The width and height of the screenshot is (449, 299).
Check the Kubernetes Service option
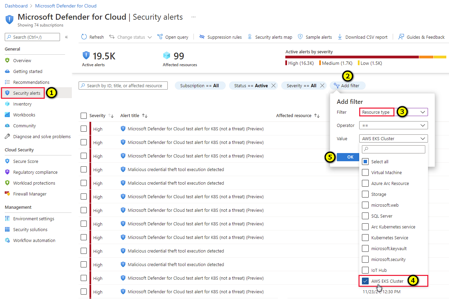(x=365, y=238)
